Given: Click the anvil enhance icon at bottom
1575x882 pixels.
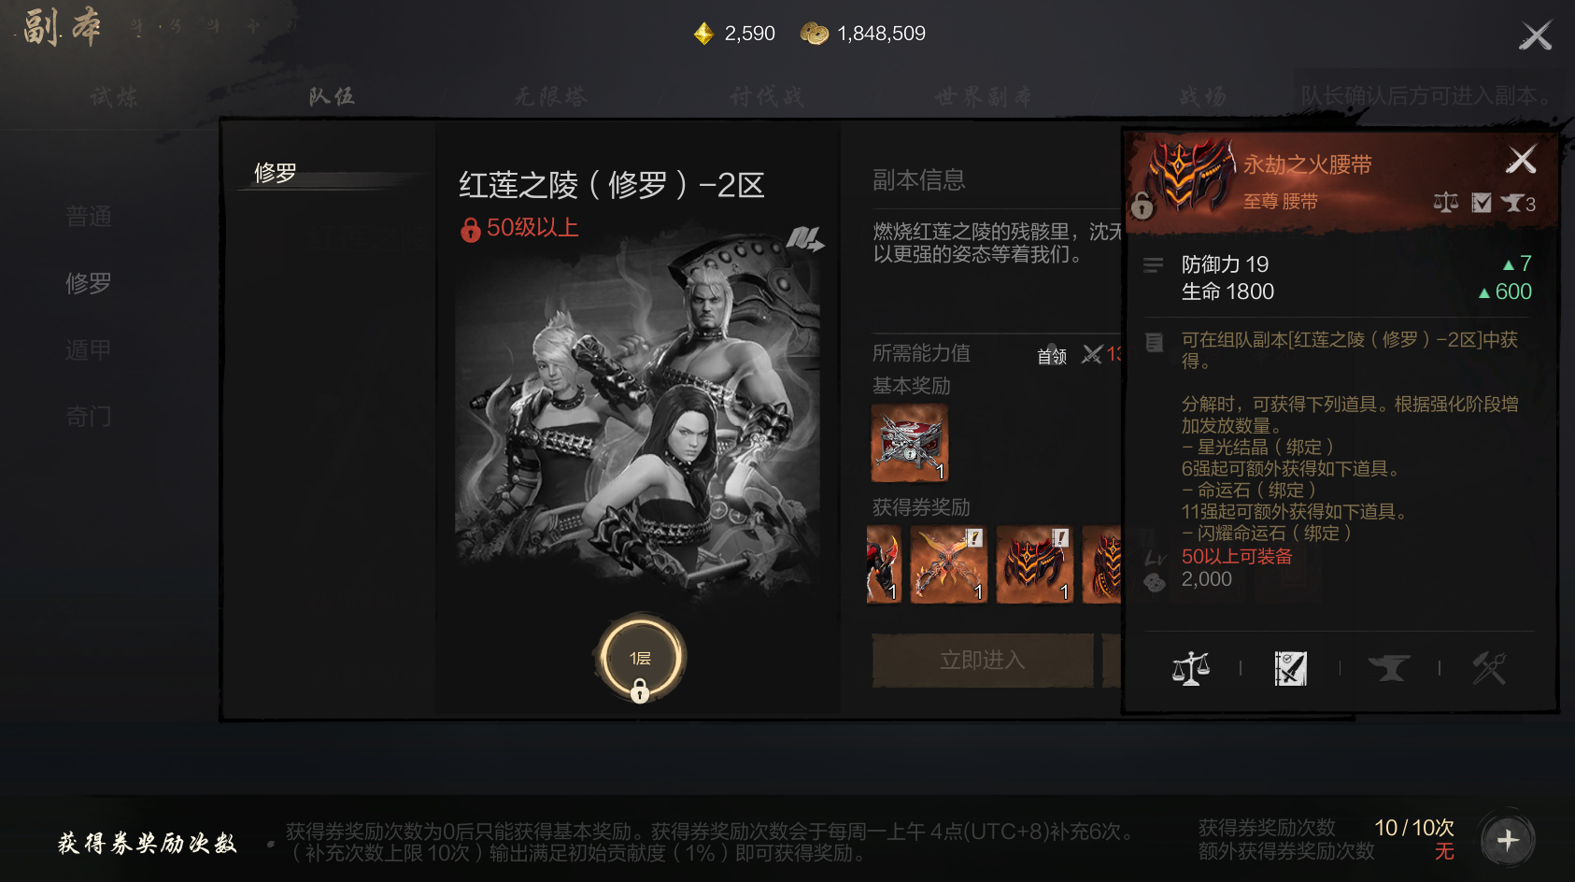Looking at the screenshot, I should click(x=1389, y=668).
